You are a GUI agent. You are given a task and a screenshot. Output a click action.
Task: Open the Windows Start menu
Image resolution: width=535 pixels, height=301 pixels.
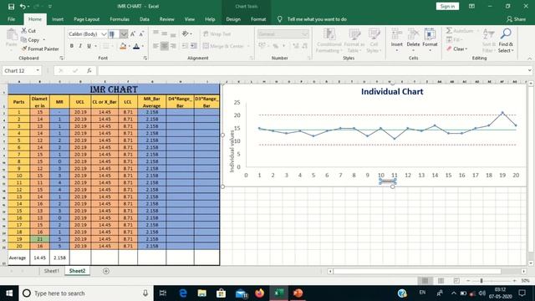point(9,293)
